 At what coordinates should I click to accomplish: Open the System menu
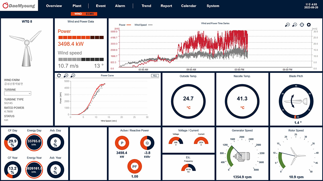pyautogui.click(x=213, y=6)
